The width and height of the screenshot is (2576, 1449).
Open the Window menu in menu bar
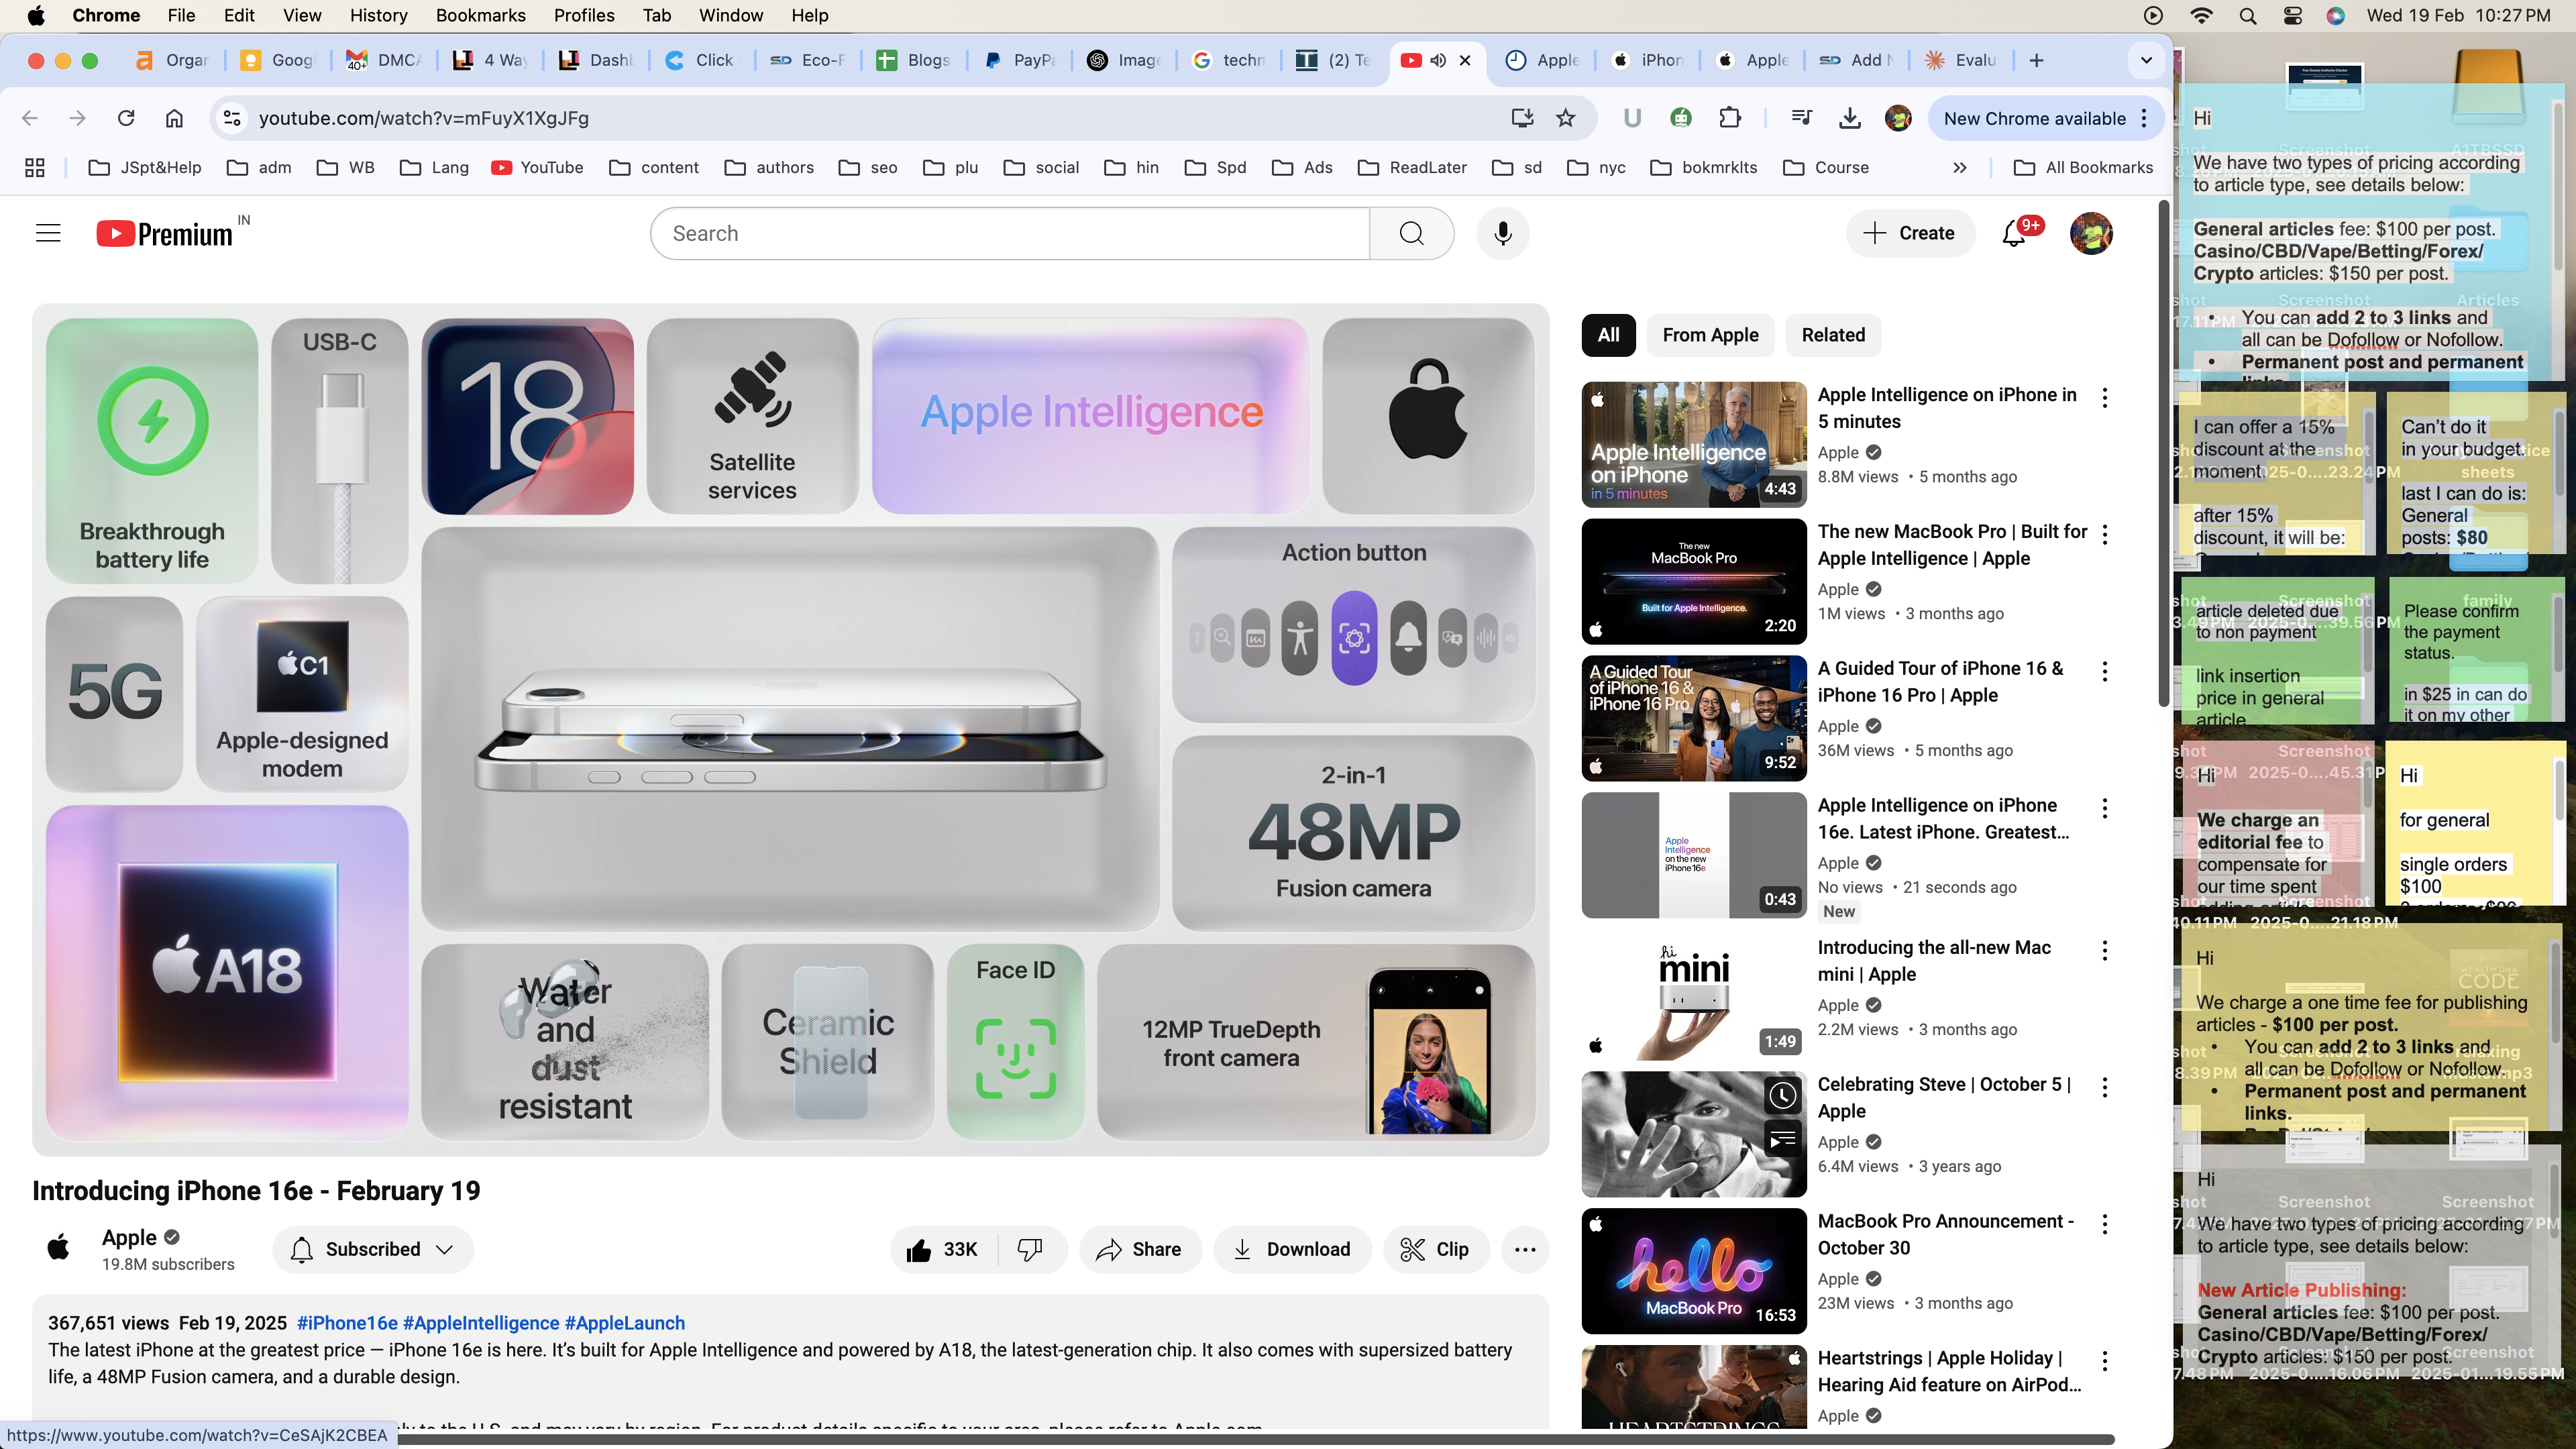[x=730, y=15]
